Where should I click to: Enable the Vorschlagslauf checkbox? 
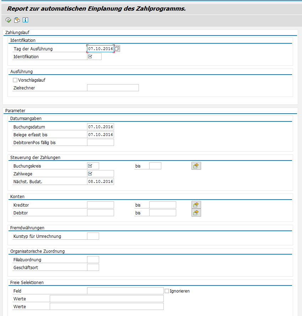coord(15,80)
